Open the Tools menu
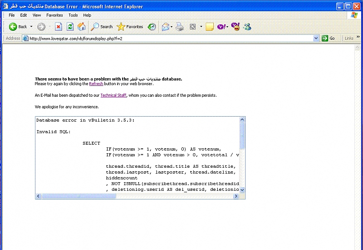Viewport: 363px width, 250px height. pyautogui.click(x=73, y=15)
